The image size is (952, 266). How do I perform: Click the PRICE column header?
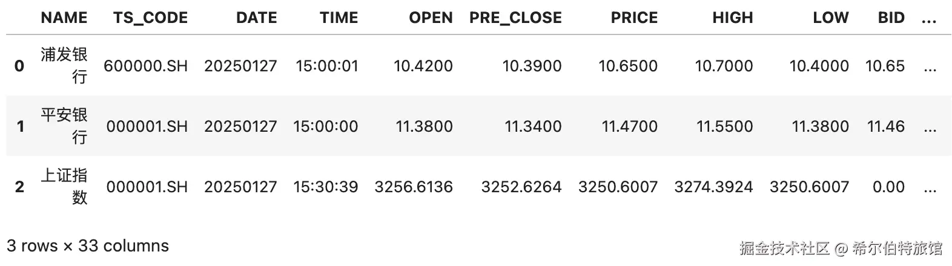coord(634,18)
